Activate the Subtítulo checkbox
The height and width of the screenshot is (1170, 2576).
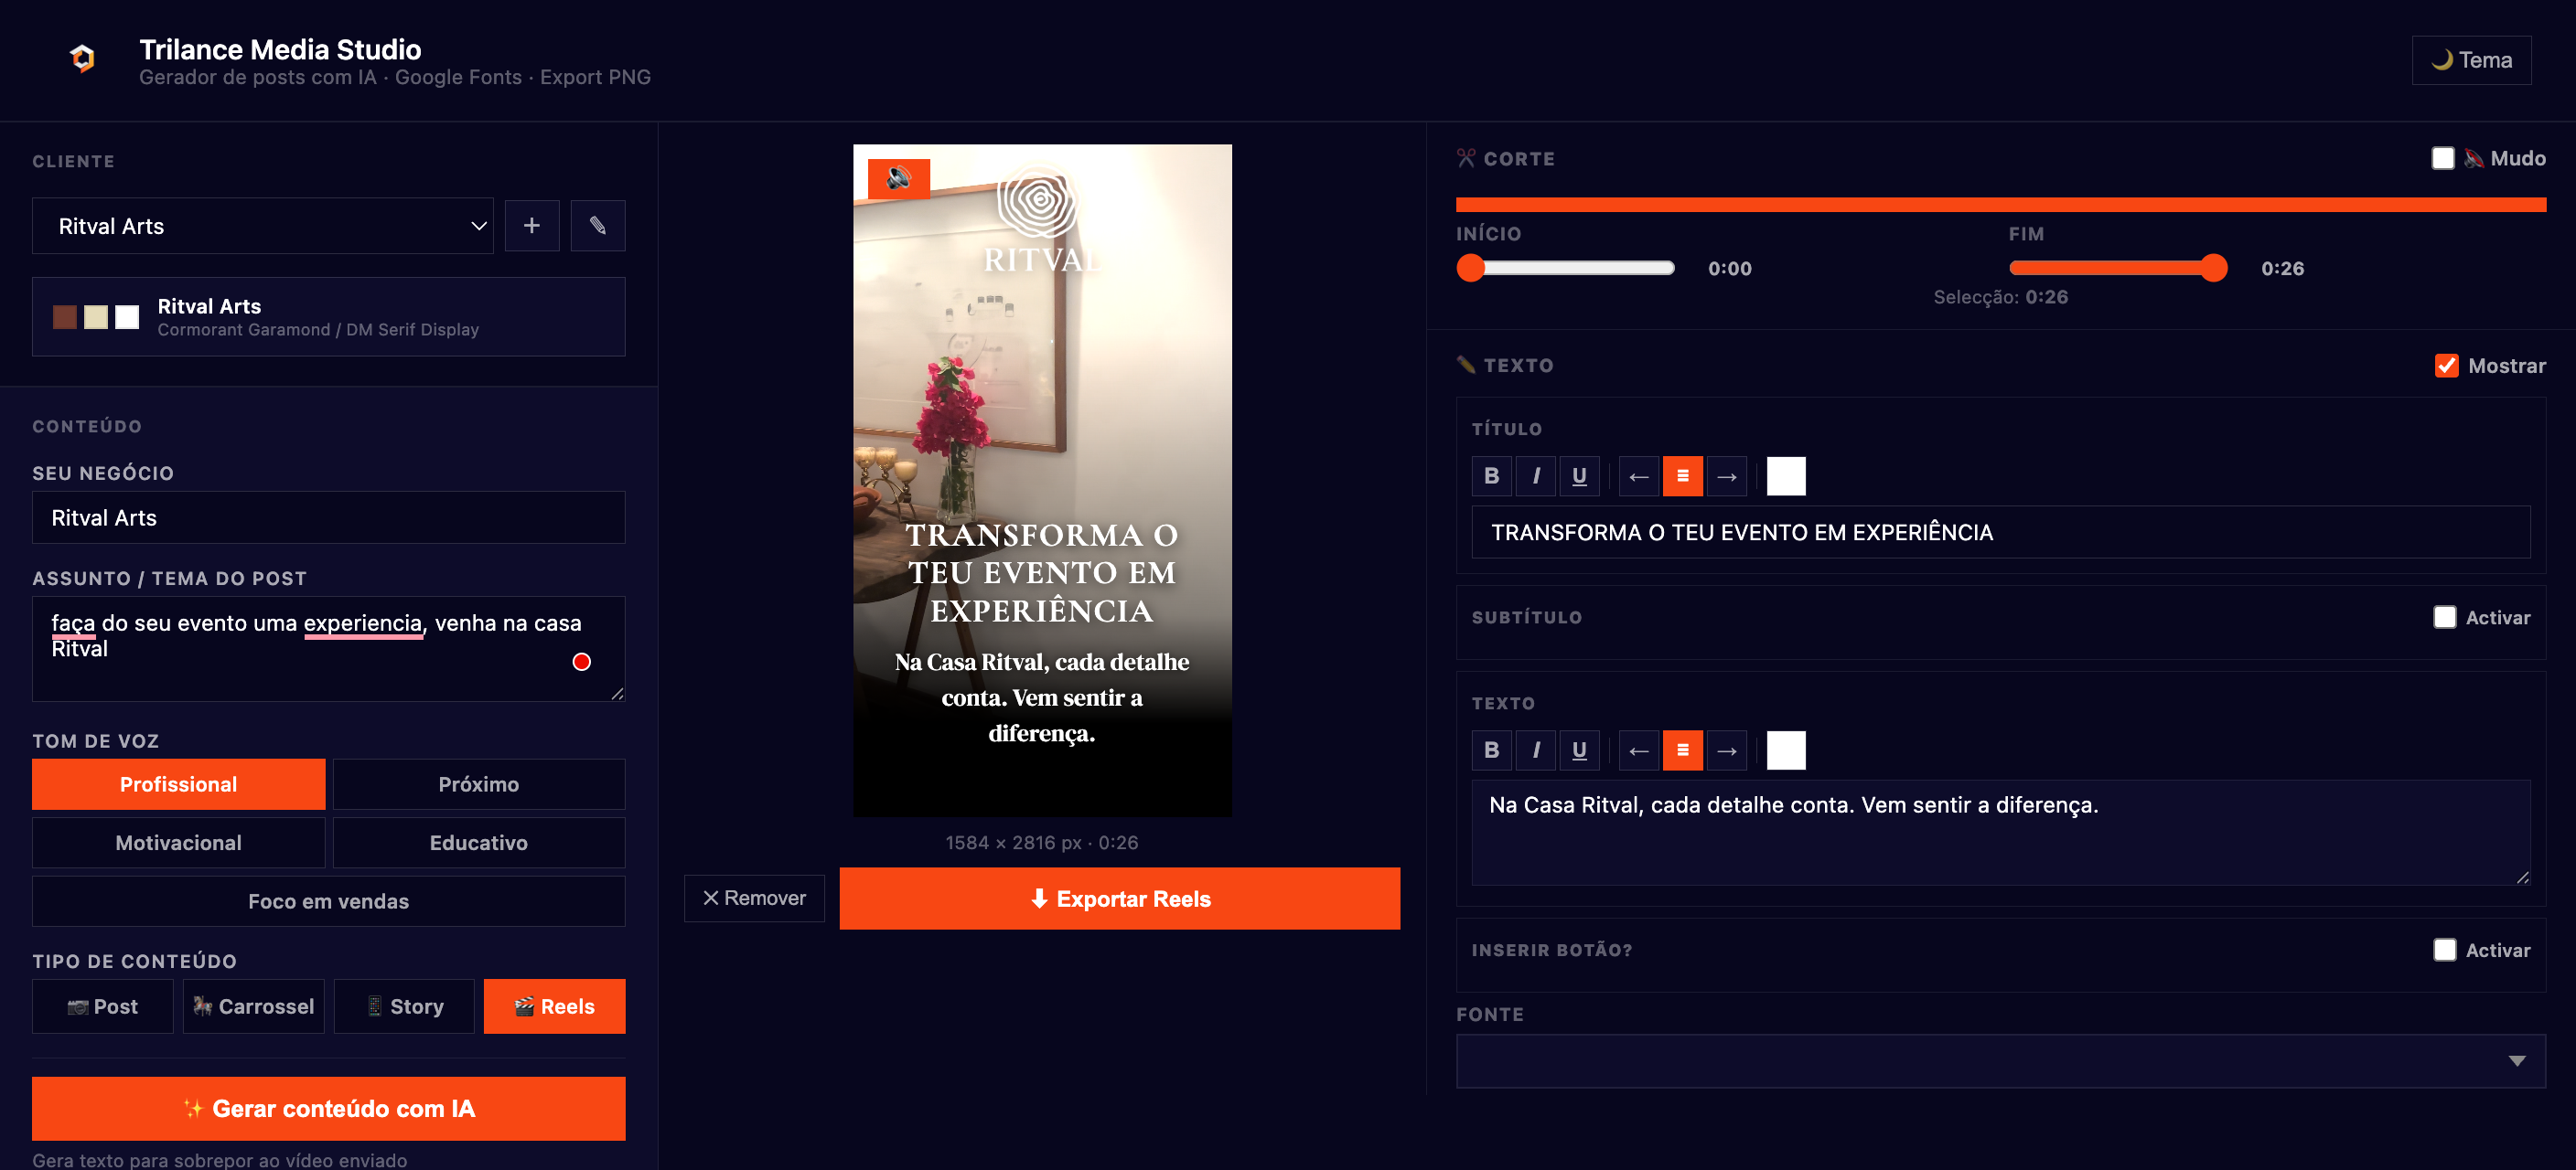tap(2444, 618)
